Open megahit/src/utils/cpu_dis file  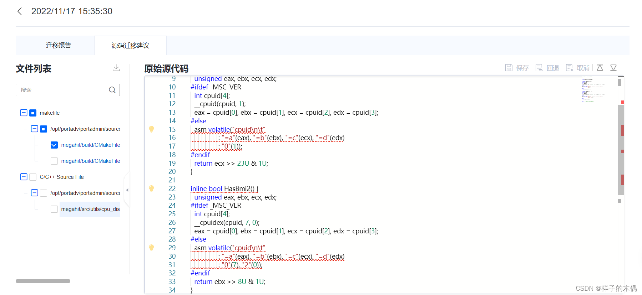click(x=90, y=209)
